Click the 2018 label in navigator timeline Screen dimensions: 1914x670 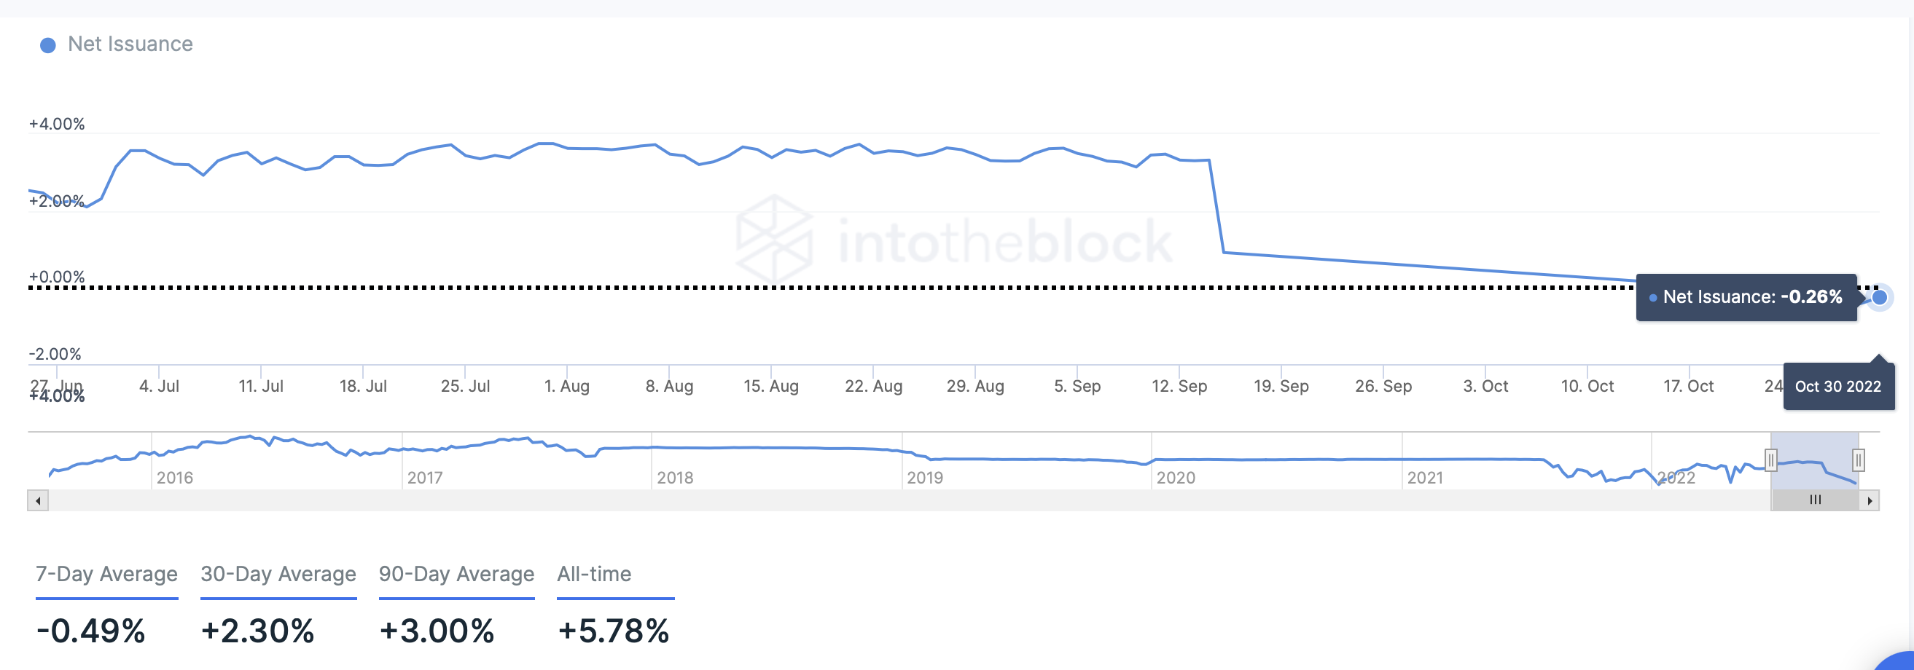675,478
